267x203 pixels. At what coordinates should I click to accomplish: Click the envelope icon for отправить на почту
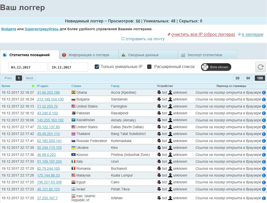pos(123,39)
